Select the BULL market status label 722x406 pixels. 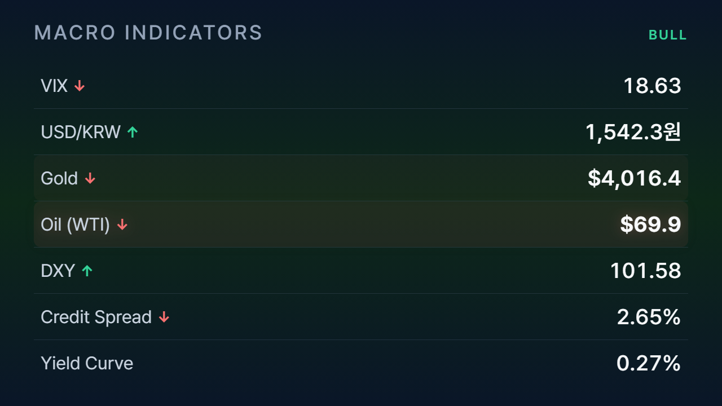(x=668, y=35)
